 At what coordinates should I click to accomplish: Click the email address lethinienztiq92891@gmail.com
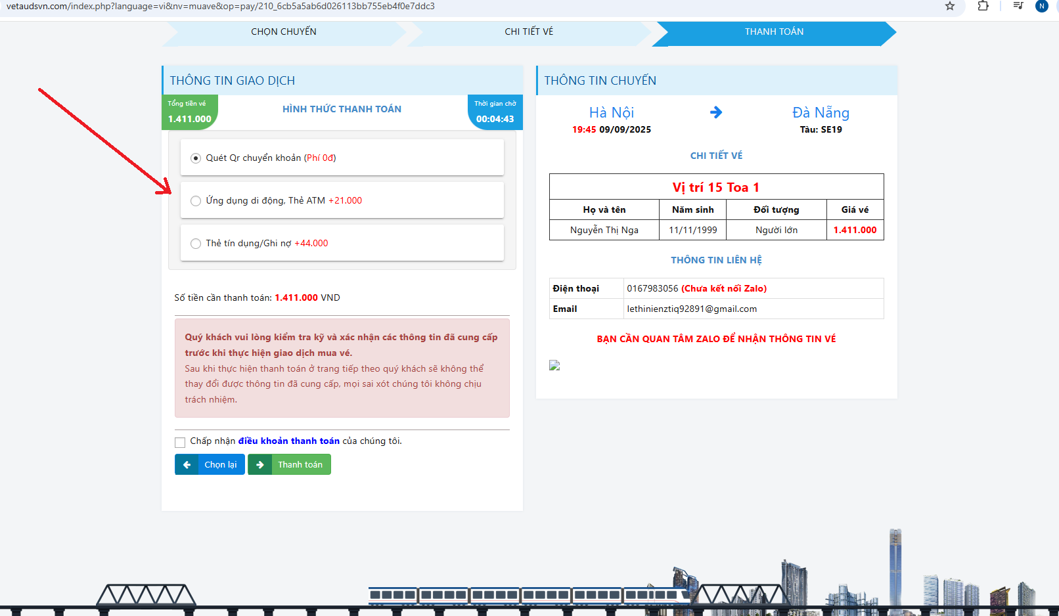point(692,309)
